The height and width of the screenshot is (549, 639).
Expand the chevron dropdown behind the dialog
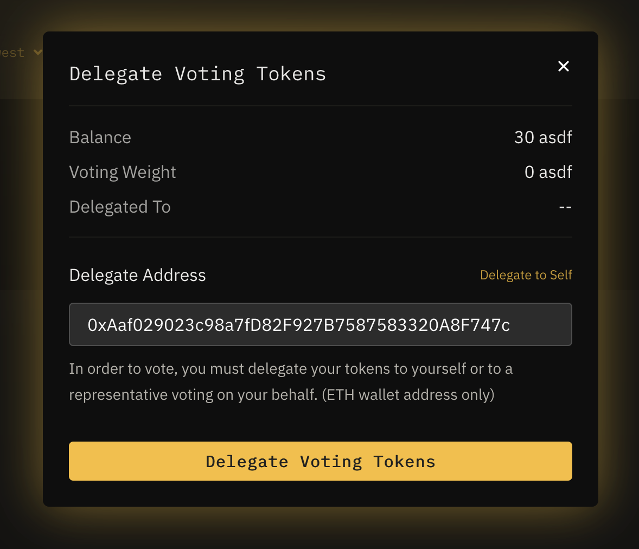[37, 53]
